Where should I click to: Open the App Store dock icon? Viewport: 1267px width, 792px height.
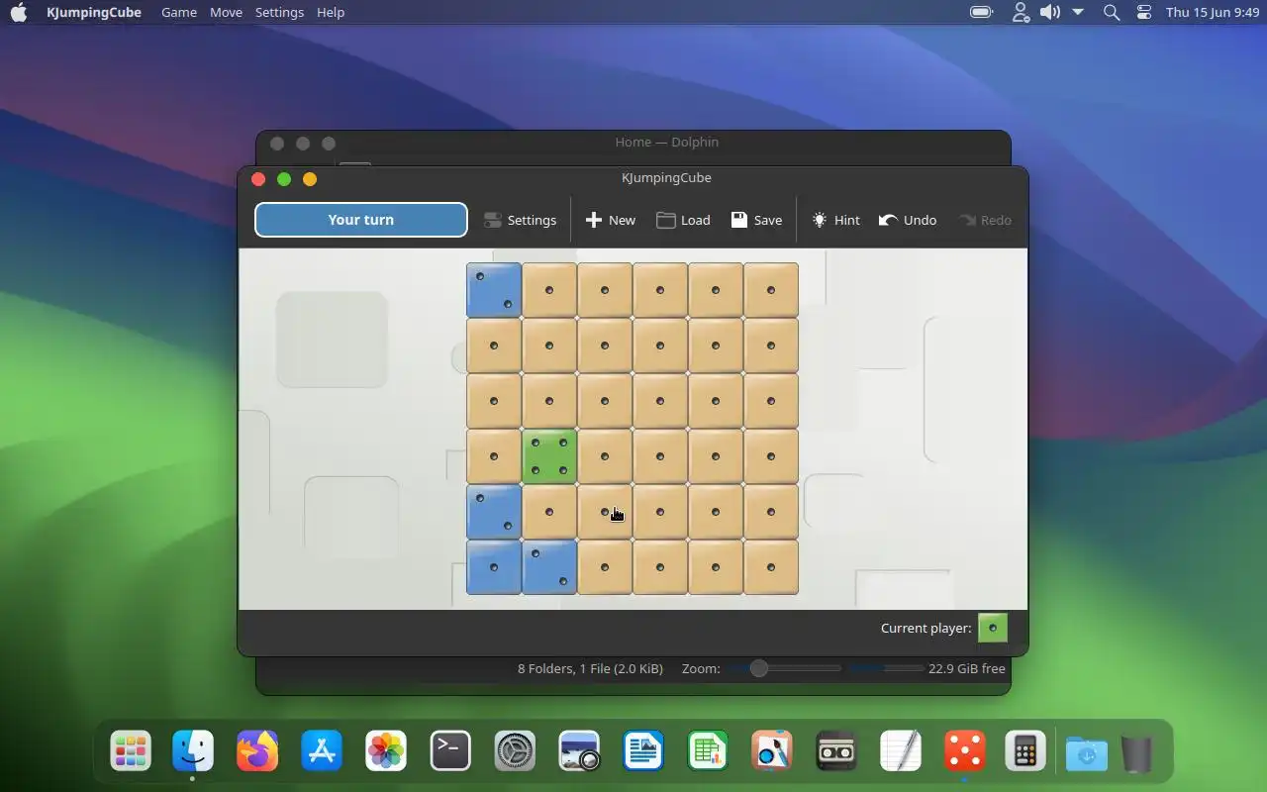(322, 751)
